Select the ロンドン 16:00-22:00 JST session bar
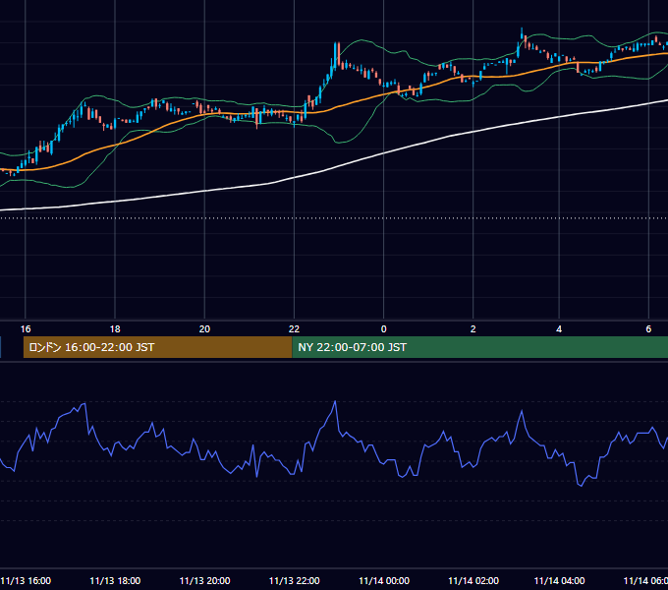 click(157, 347)
